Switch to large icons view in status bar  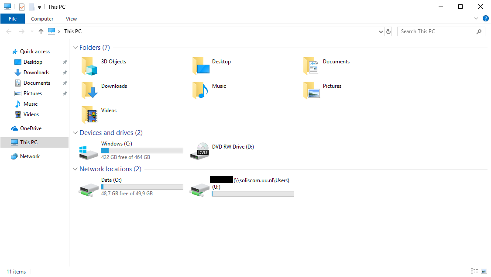pyautogui.click(x=484, y=271)
